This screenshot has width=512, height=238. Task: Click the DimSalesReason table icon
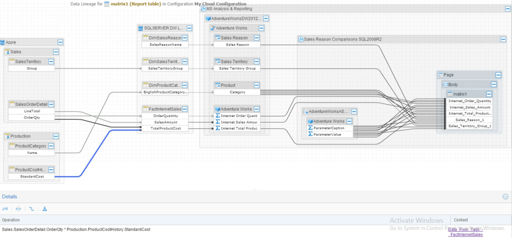[145, 38]
